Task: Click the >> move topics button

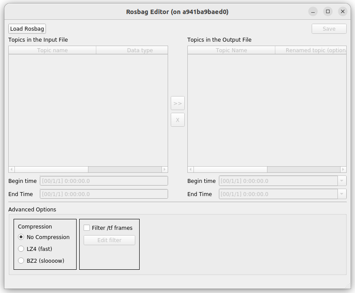Action: click(x=178, y=104)
